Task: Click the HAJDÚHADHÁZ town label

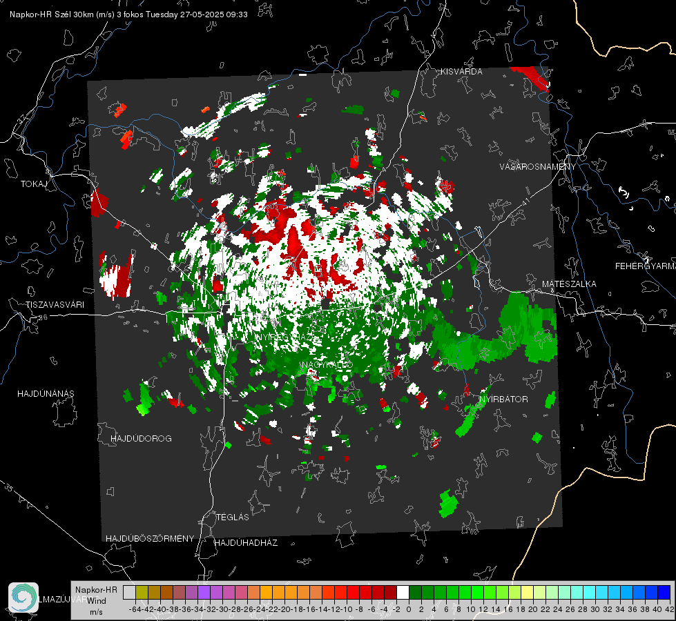Action: click(x=246, y=542)
